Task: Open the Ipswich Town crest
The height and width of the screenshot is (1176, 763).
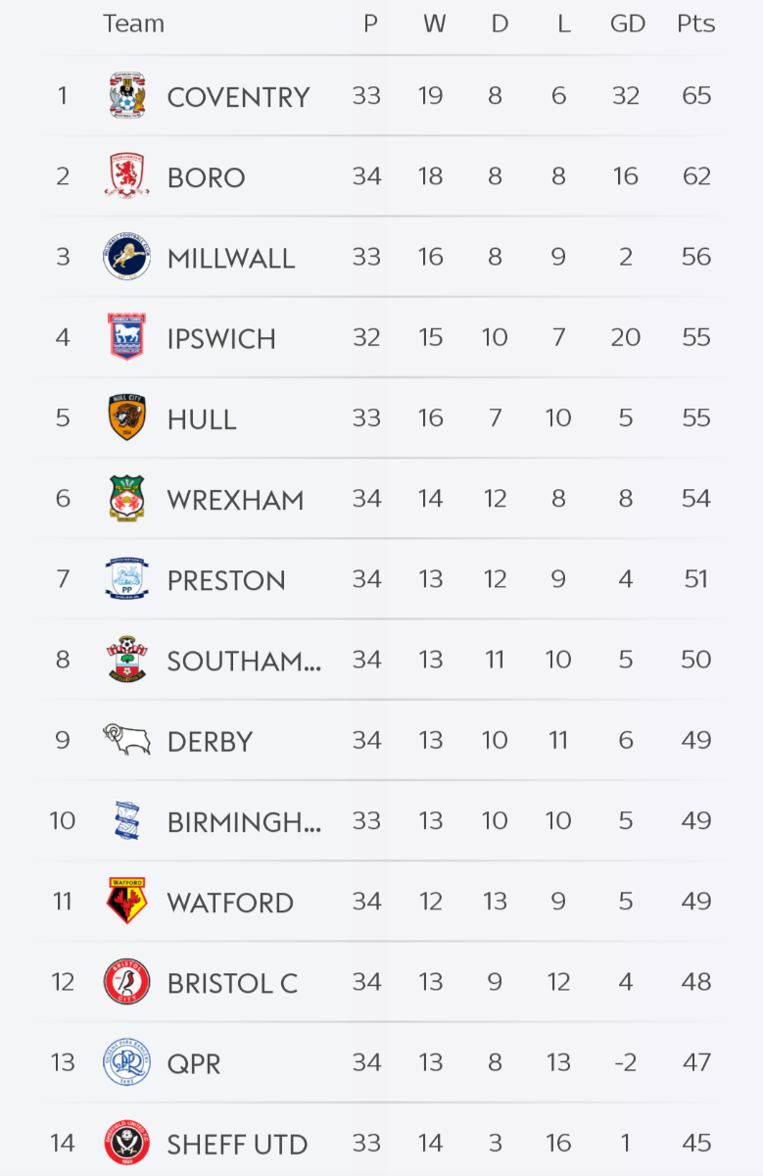Action: point(127,338)
